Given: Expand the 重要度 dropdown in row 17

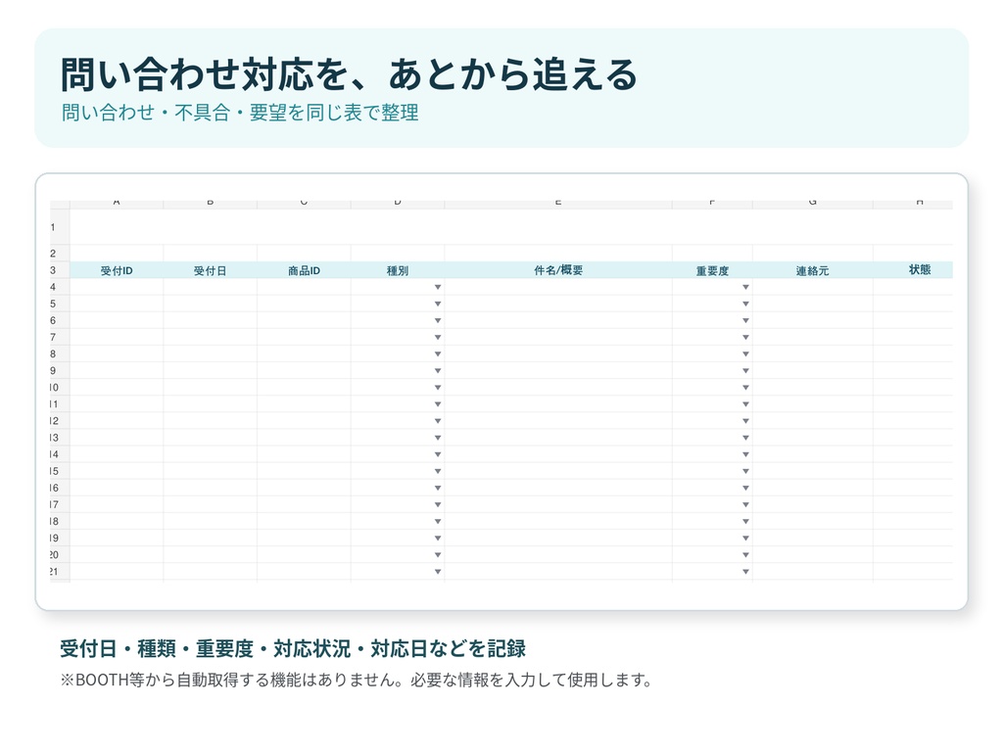Looking at the screenshot, I should coord(745,504).
